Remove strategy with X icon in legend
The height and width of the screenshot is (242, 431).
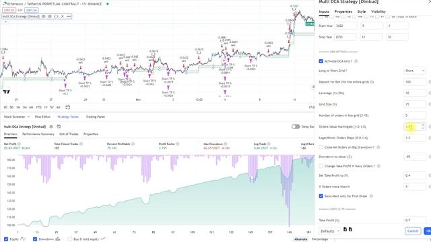pyautogui.click(x=63, y=16)
